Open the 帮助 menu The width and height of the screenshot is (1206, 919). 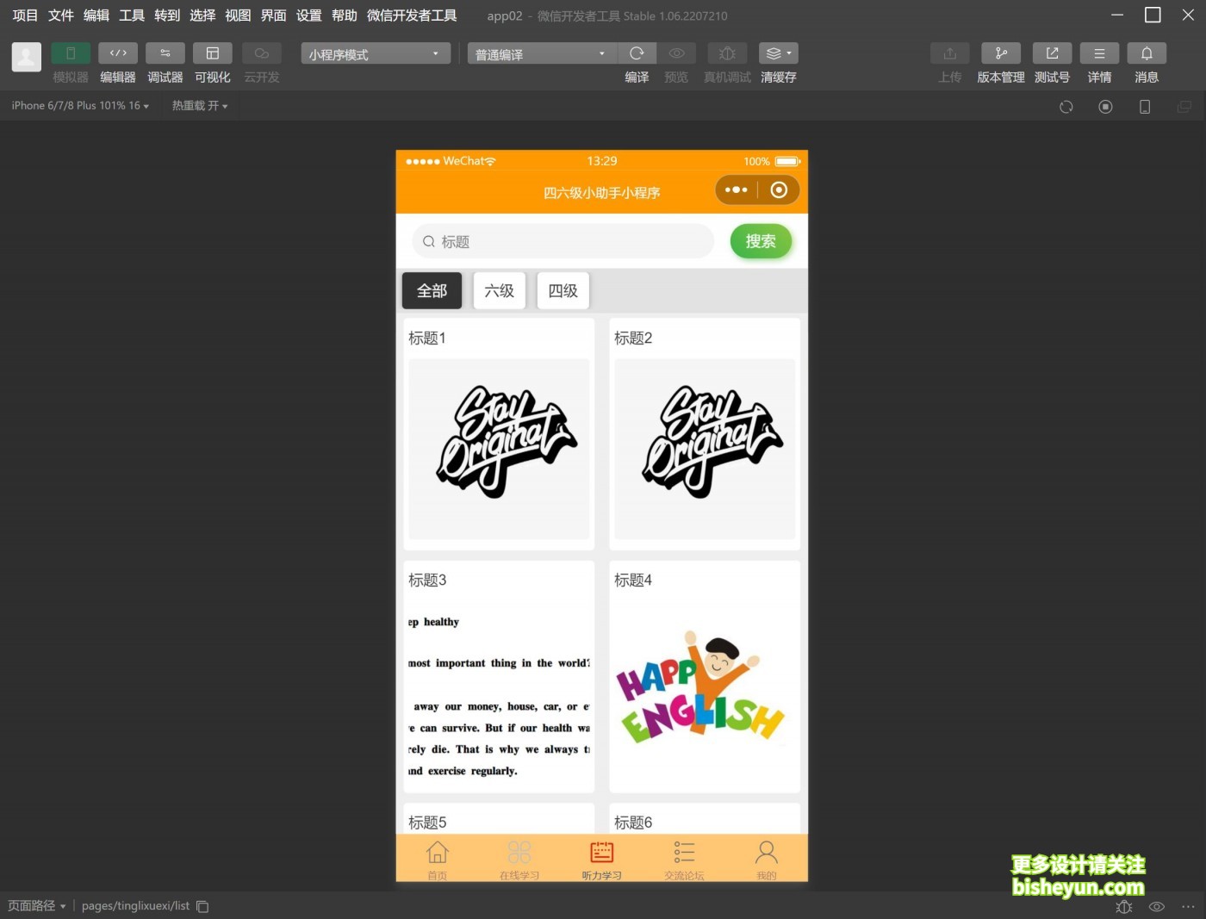click(345, 16)
